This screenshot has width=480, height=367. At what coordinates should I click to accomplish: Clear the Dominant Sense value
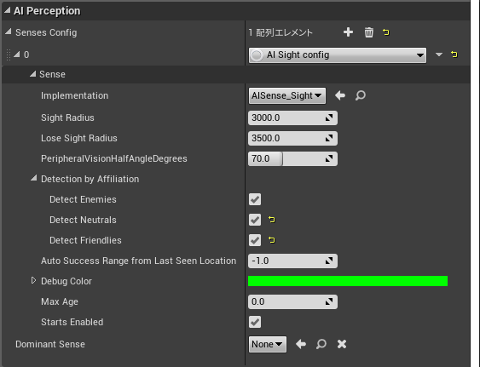(x=342, y=344)
